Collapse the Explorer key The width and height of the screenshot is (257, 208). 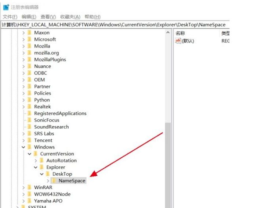tap(36, 167)
